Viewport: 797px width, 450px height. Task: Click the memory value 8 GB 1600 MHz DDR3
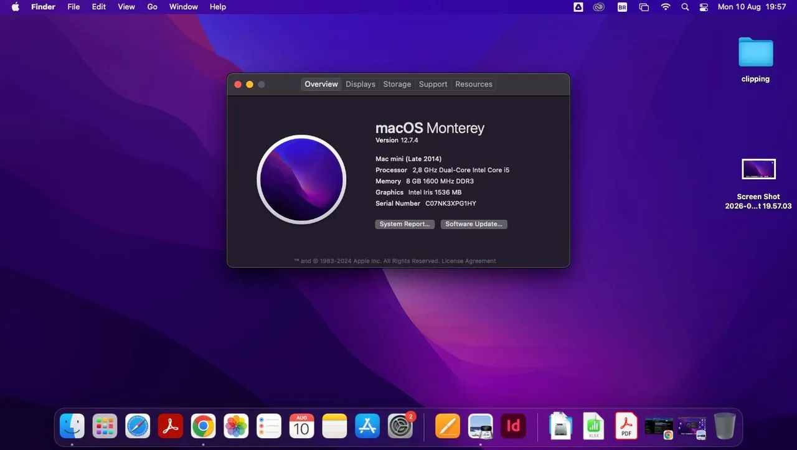tap(440, 181)
